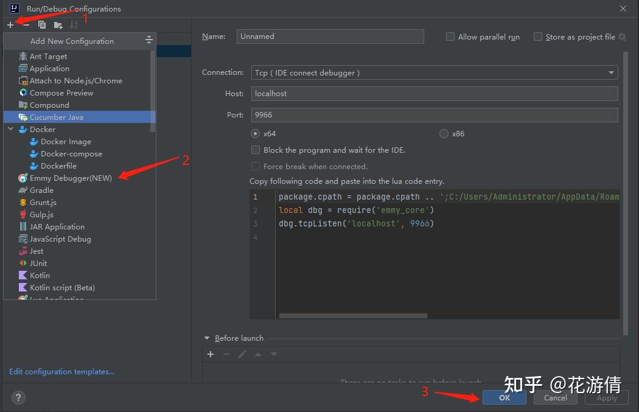Click the code editor horizontal scrollbar
The height and width of the screenshot is (412, 639).
353,316
